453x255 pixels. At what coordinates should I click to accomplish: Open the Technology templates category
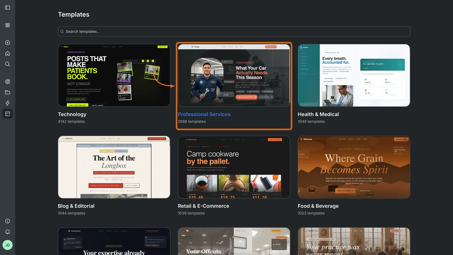[114, 75]
